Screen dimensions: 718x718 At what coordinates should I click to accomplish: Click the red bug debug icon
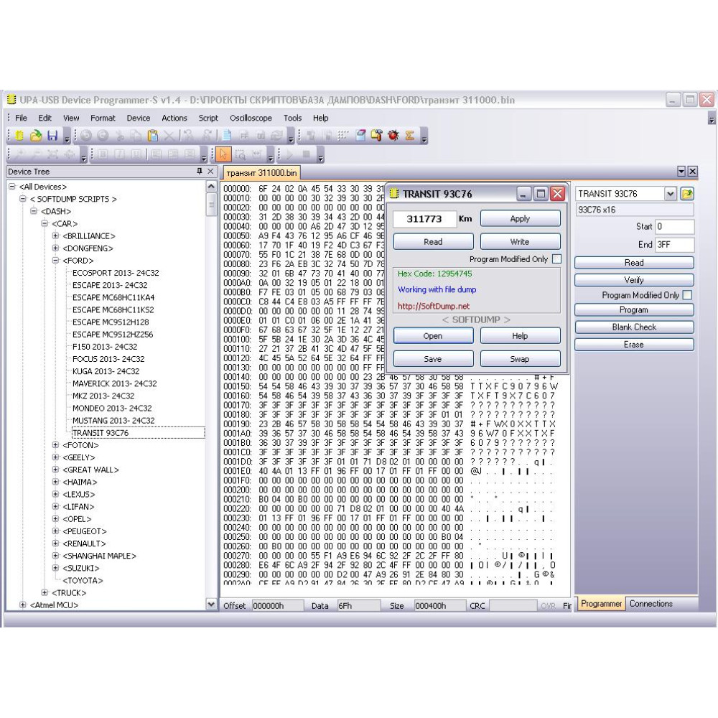pos(393,136)
